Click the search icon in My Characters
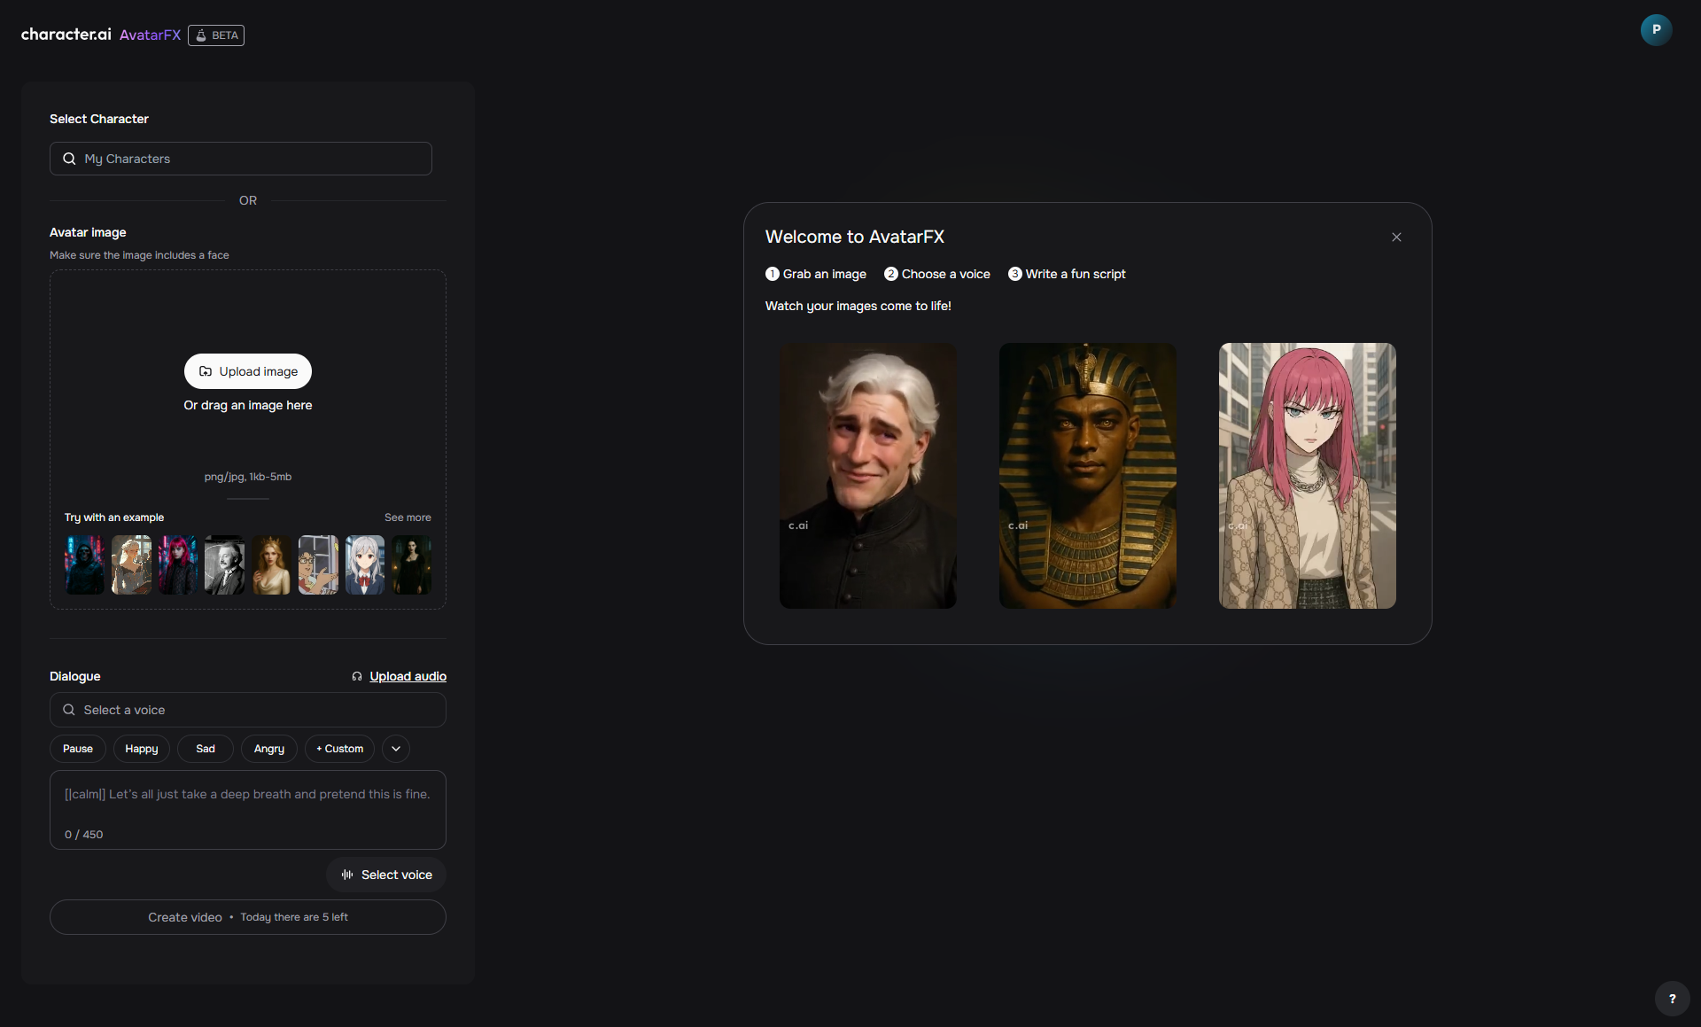The image size is (1701, 1027). pos(69,159)
